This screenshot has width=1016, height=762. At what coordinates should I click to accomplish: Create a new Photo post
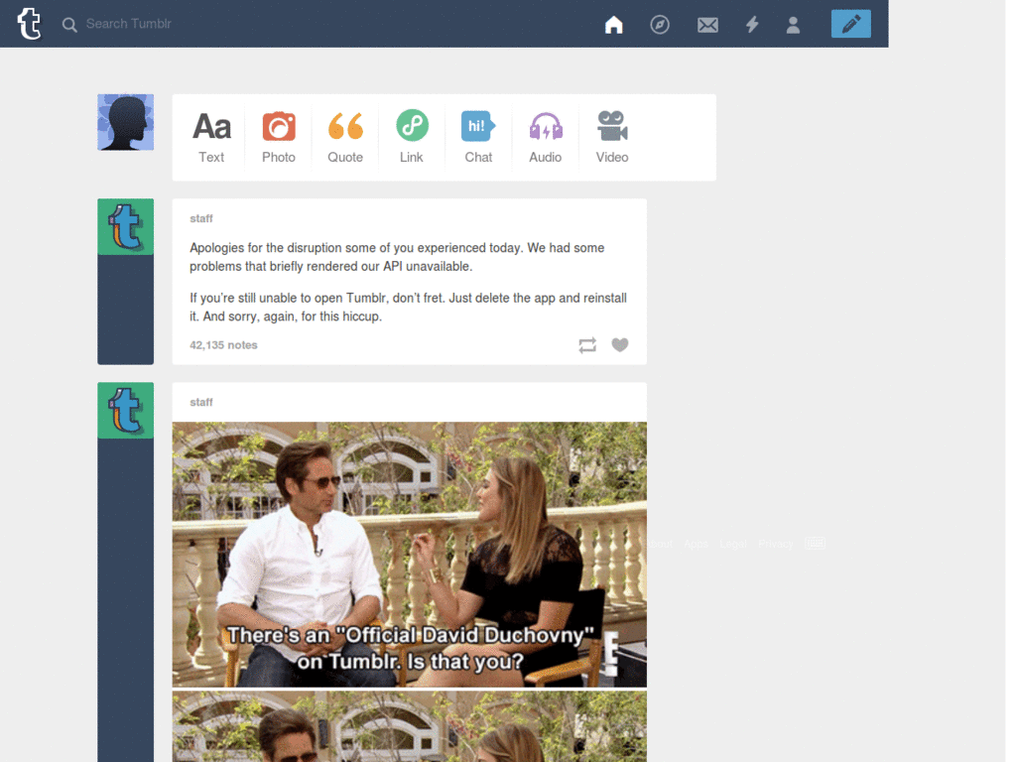(279, 137)
